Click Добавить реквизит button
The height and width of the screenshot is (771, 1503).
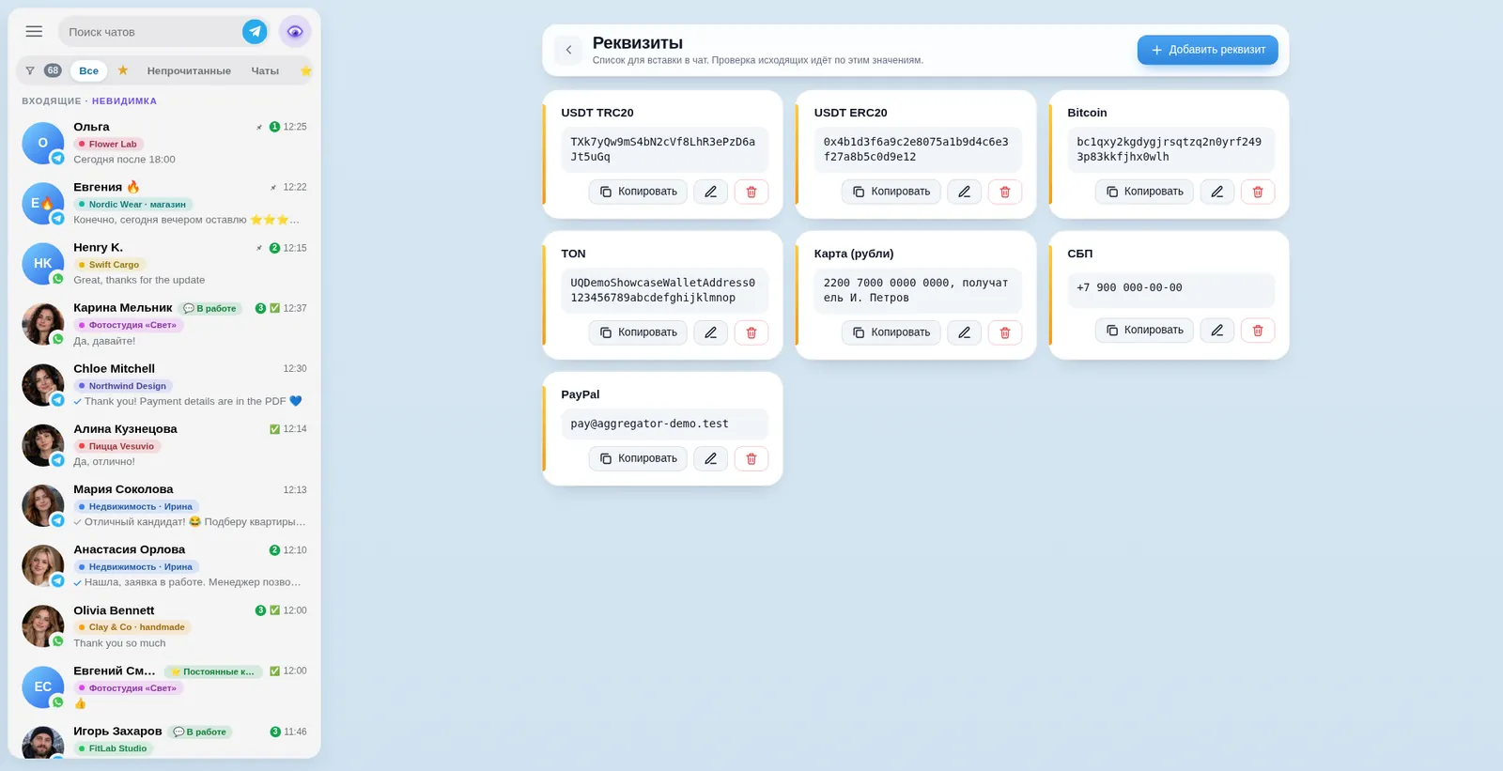tap(1207, 50)
